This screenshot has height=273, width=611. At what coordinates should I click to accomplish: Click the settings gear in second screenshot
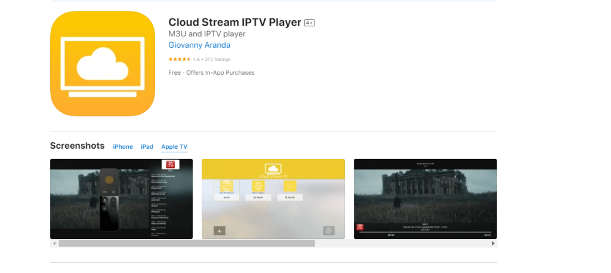pyautogui.click(x=328, y=231)
